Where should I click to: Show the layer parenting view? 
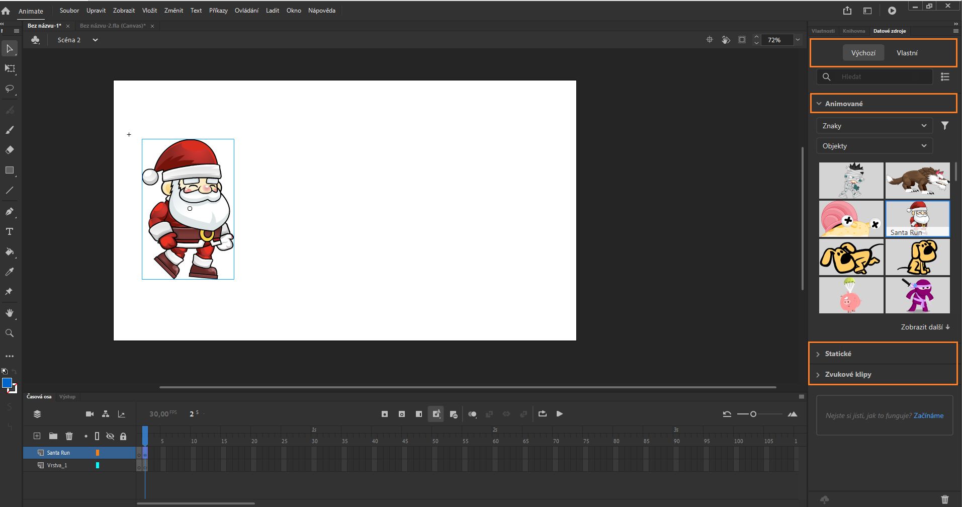click(x=106, y=414)
